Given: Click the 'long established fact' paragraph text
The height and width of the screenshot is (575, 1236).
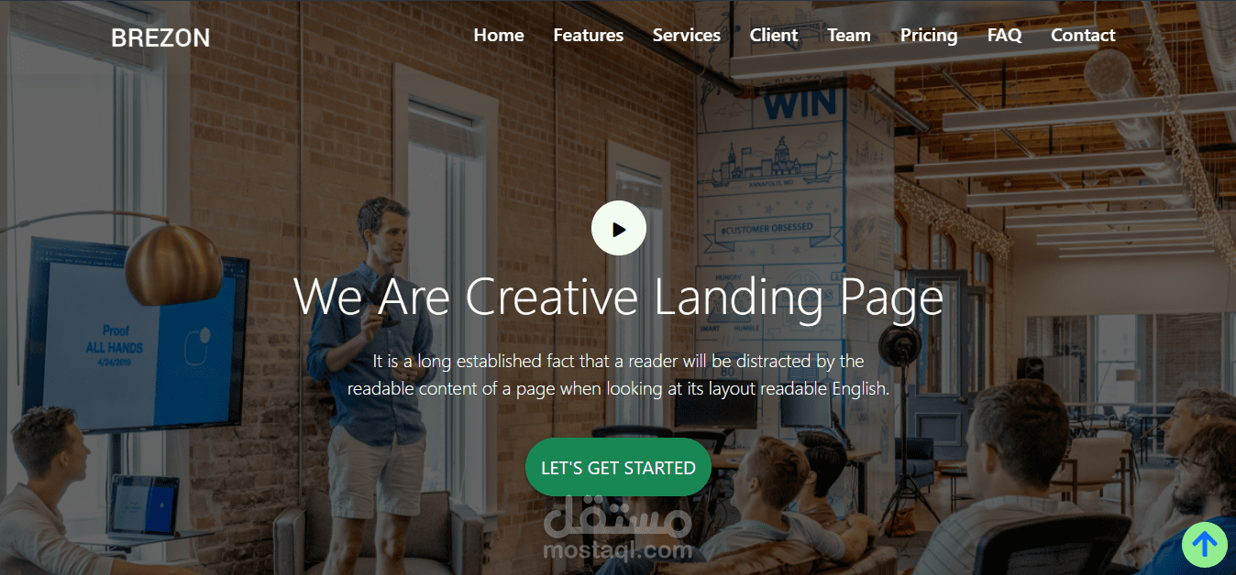Looking at the screenshot, I should (619, 374).
